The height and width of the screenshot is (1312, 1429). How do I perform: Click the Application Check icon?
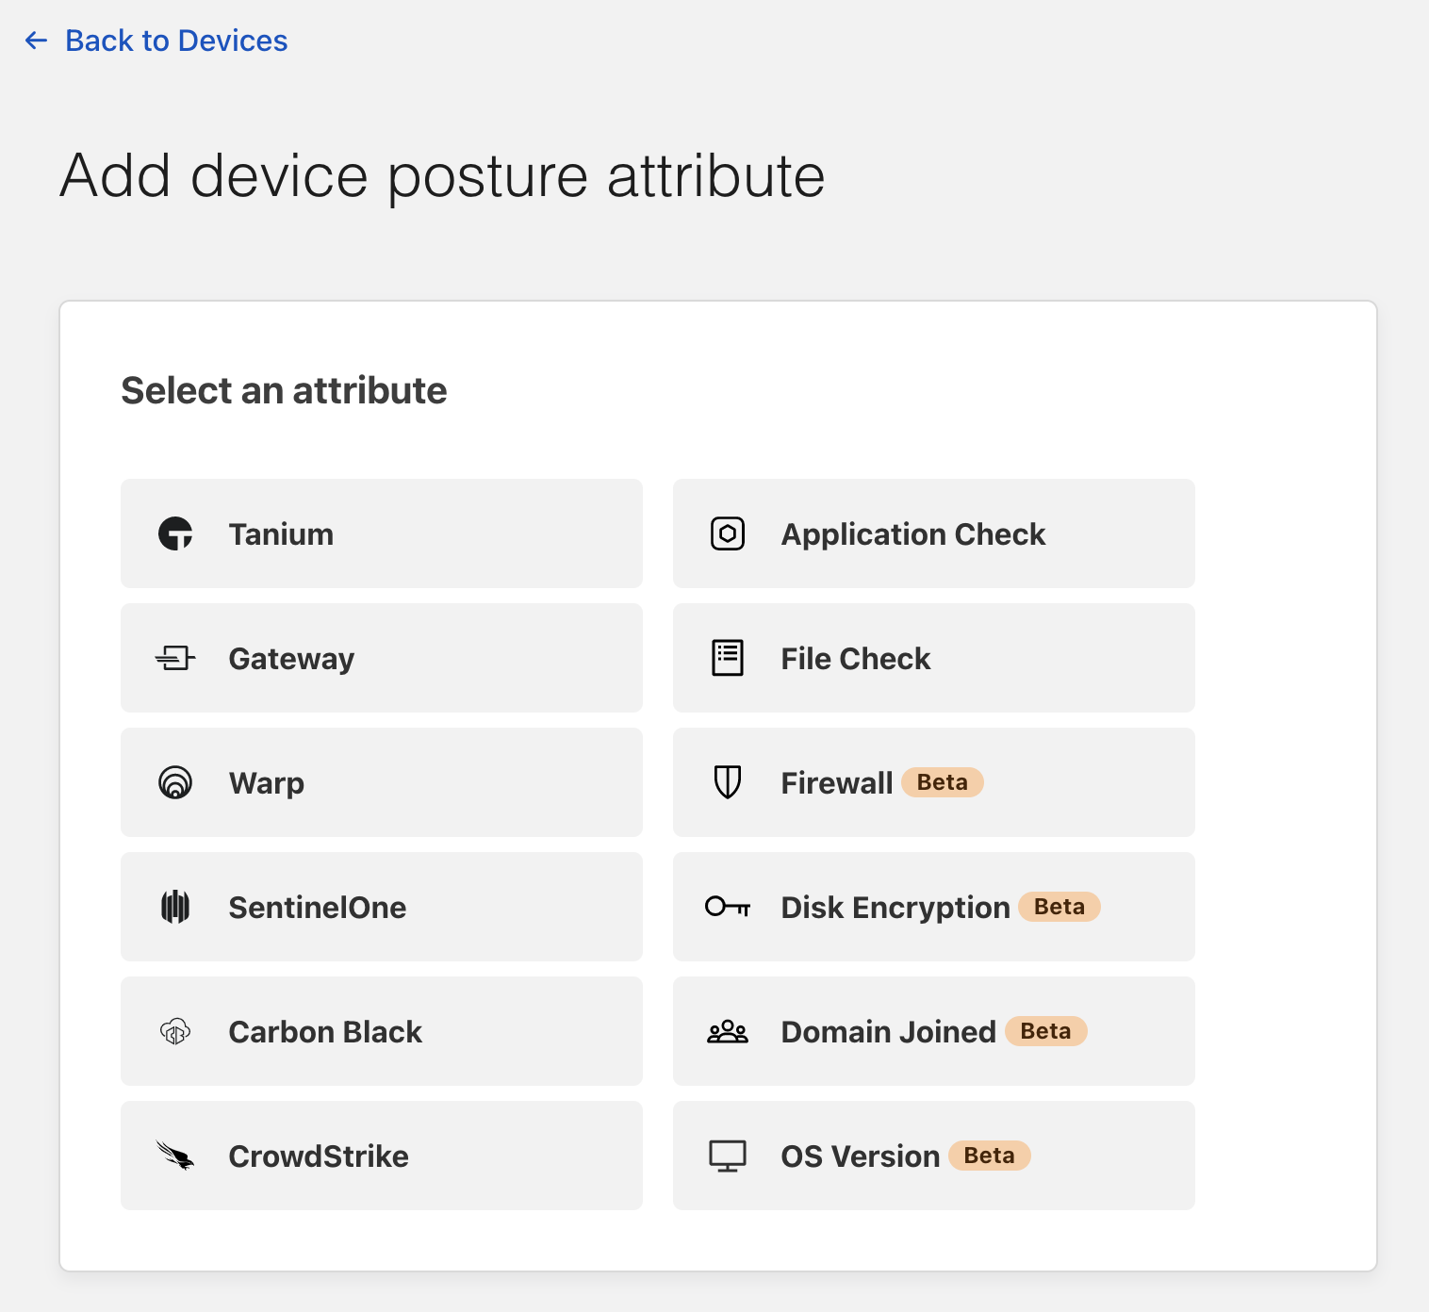(728, 533)
